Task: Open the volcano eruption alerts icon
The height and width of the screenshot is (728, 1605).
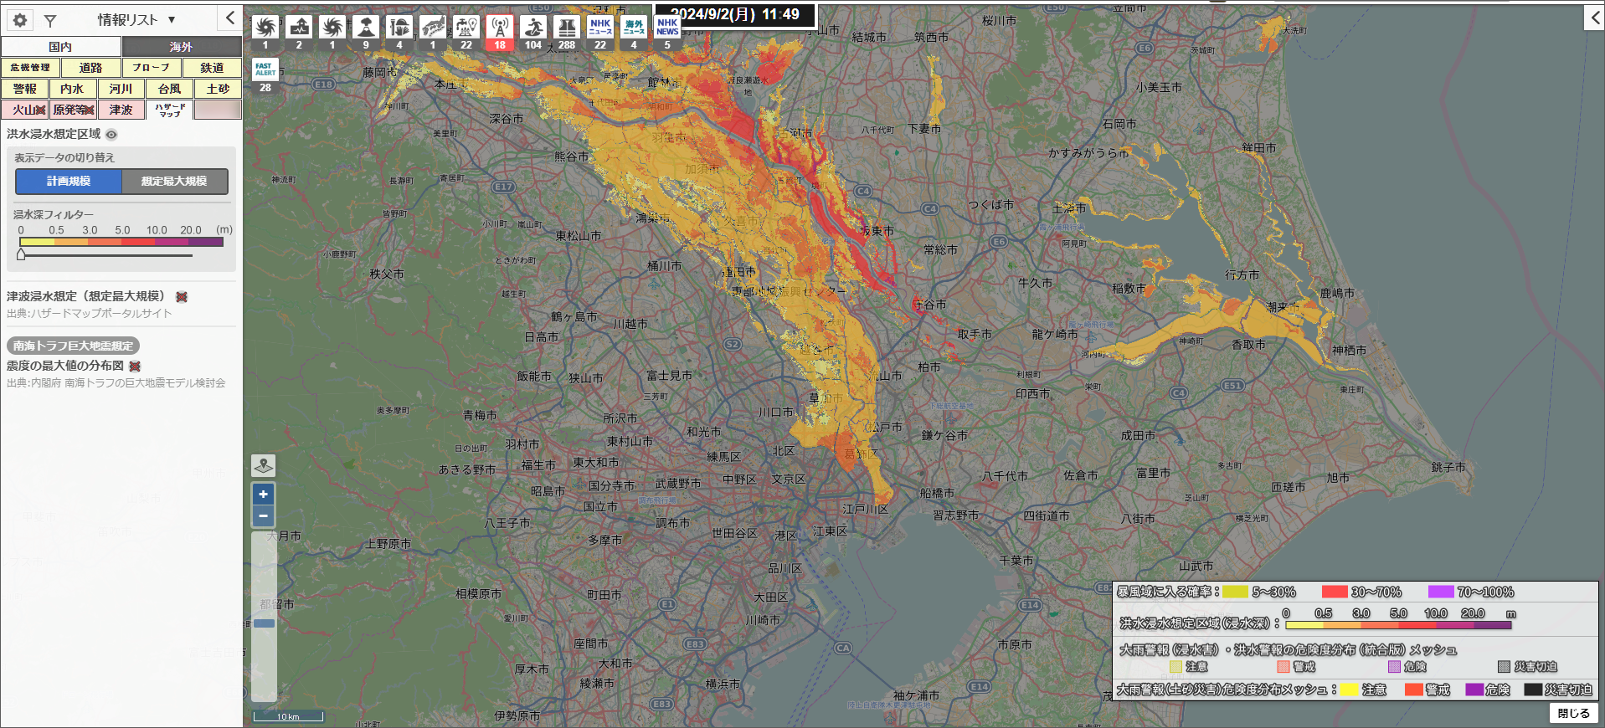Action: coord(366,28)
